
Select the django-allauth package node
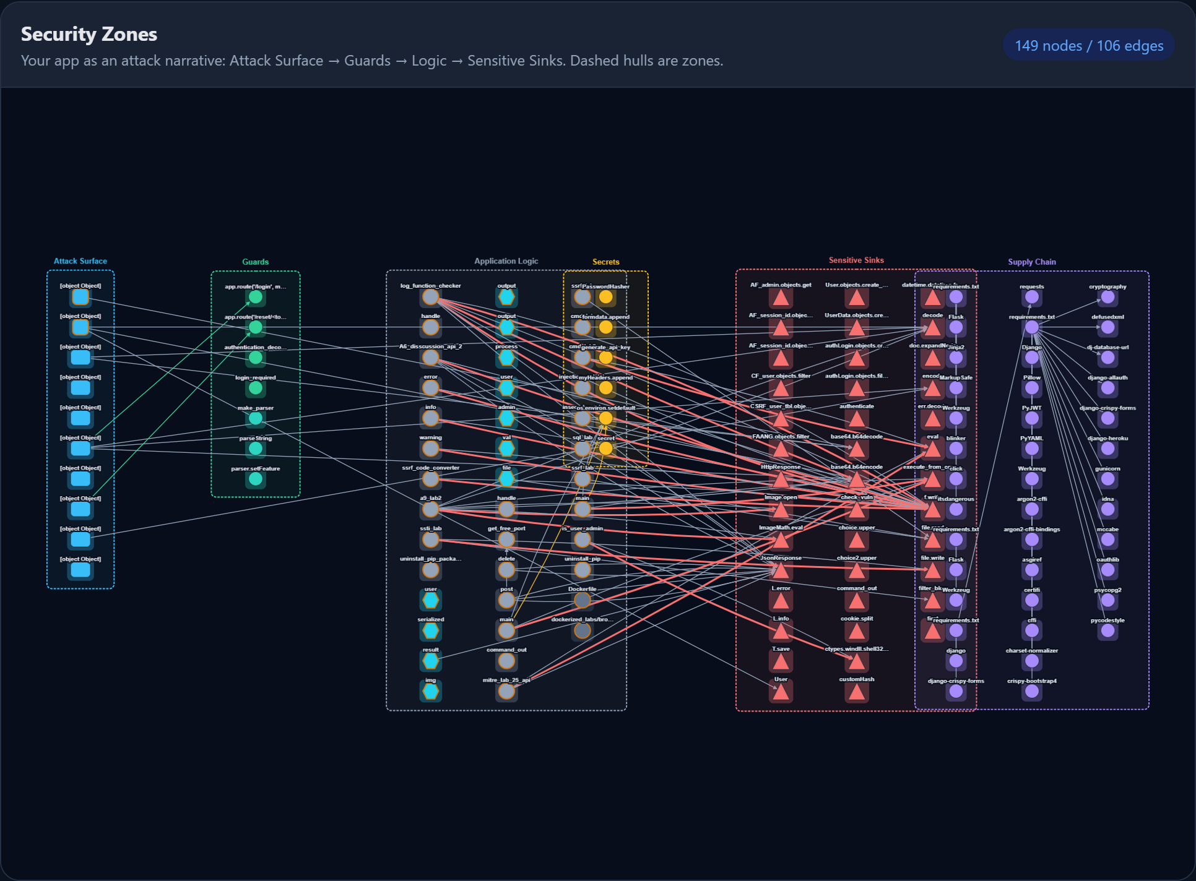[x=1108, y=388]
